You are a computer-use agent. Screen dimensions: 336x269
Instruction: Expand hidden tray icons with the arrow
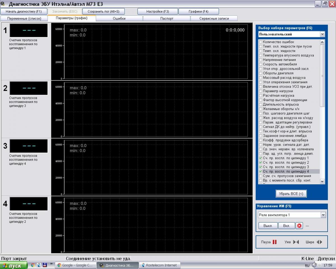point(314,265)
